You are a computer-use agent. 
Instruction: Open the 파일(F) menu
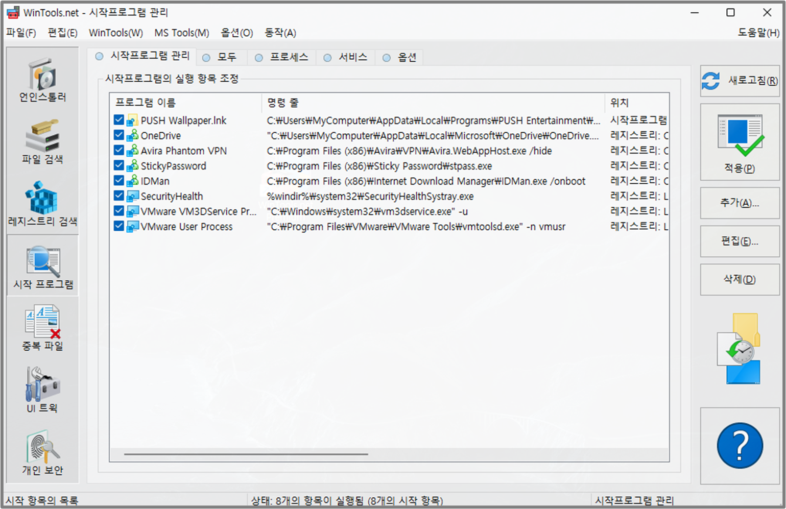pyautogui.click(x=21, y=33)
